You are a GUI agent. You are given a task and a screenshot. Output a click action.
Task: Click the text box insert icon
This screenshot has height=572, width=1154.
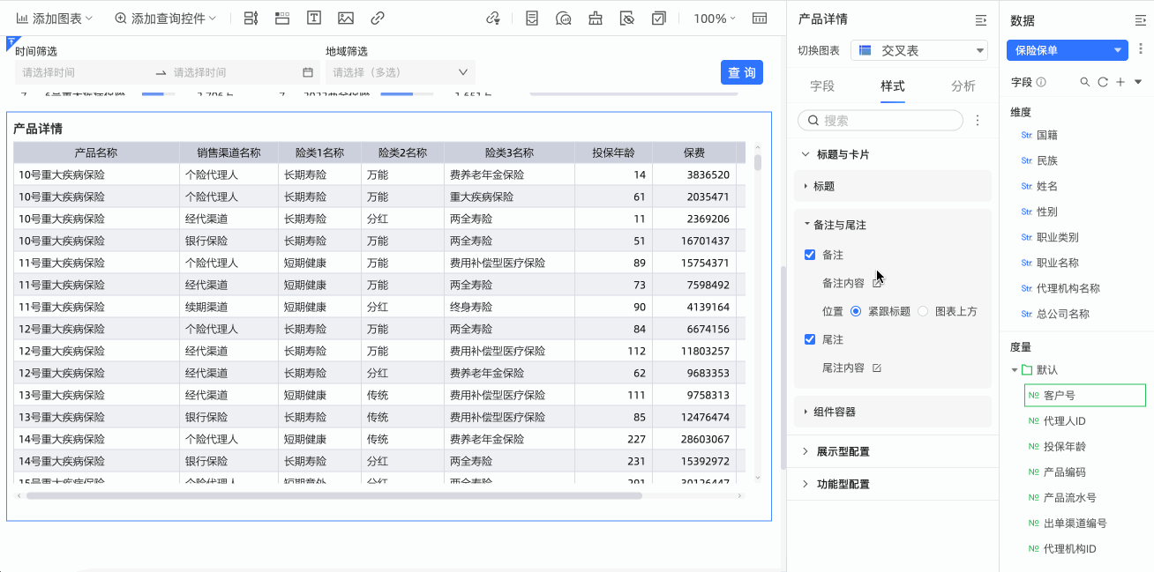coord(313,19)
